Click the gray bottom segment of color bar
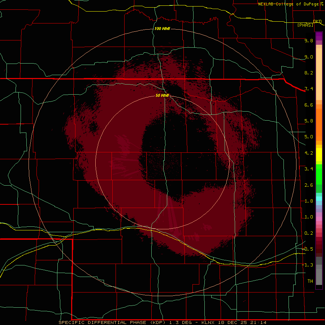Image resolution: width=325 pixels, height=325 pixels. tap(319, 276)
